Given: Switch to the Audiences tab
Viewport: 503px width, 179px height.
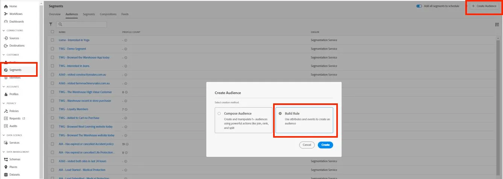Looking at the screenshot, I should (71, 14).
